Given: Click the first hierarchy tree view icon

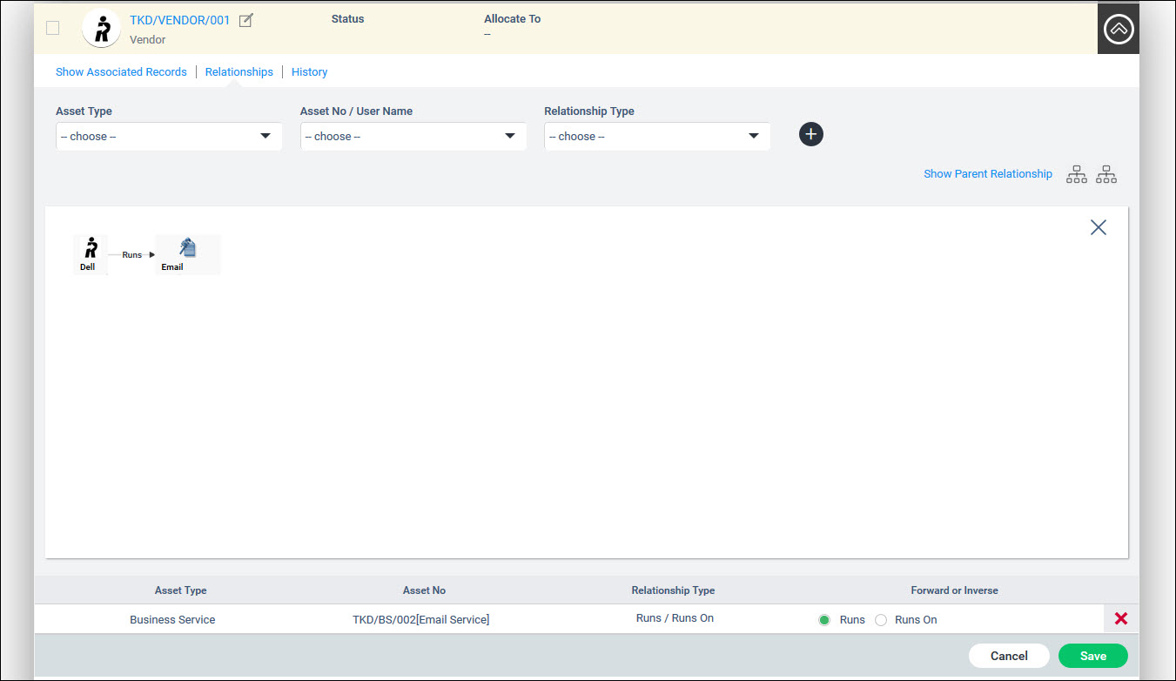Looking at the screenshot, I should coord(1076,174).
